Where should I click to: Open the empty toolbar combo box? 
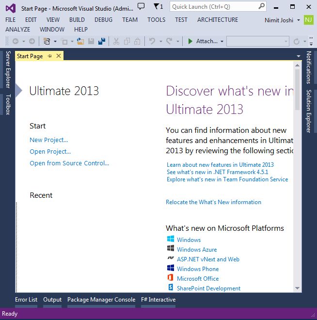[x=258, y=41]
